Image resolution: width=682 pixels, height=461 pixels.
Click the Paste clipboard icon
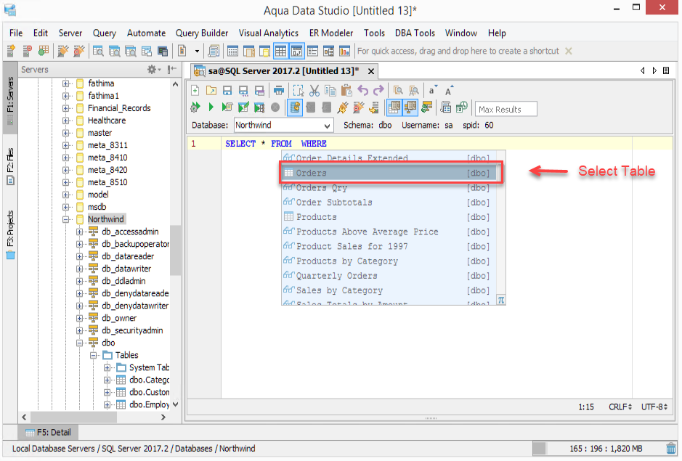click(x=346, y=91)
